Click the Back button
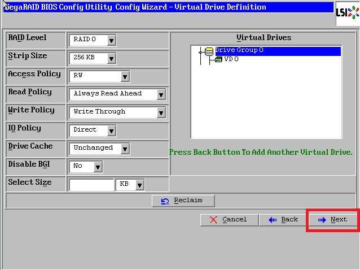Image resolution: width=360 pixels, height=270 pixels. pos(284,220)
